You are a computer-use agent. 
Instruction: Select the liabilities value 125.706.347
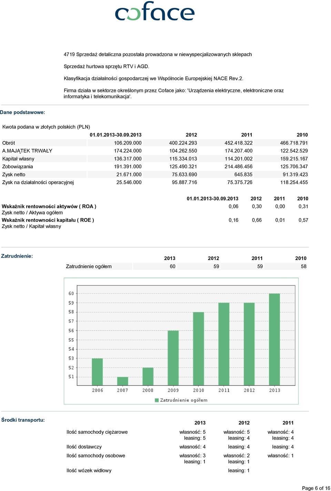(294, 167)
